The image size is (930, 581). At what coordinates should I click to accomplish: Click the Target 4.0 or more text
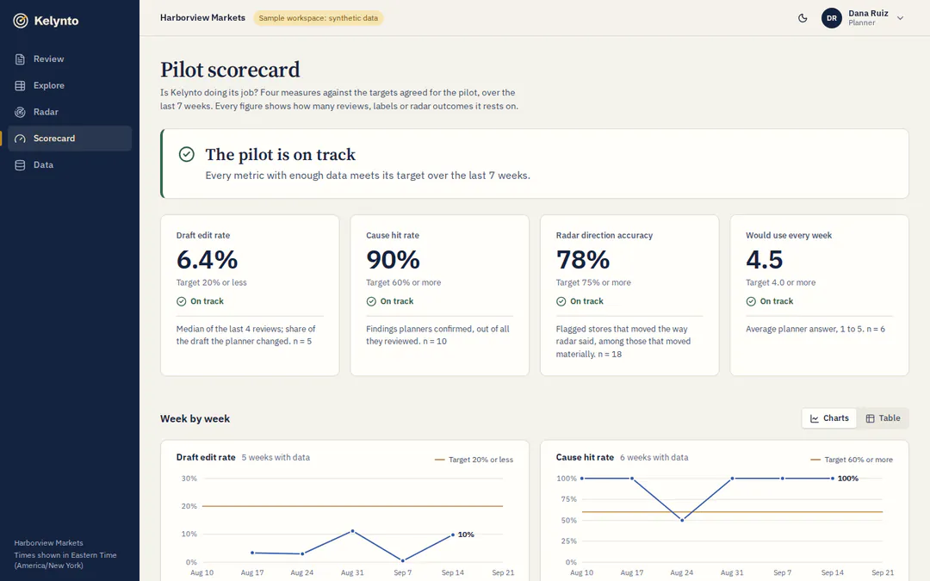point(780,283)
